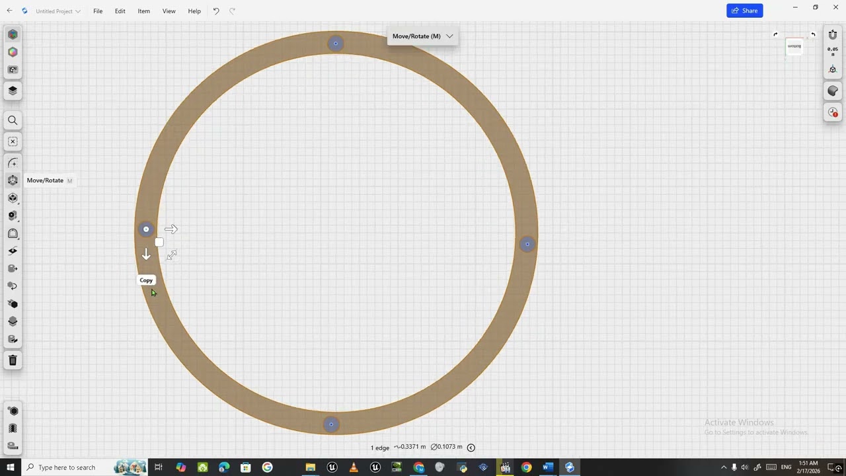
Task: Open VLC media player from the taskbar
Action: pos(354,467)
